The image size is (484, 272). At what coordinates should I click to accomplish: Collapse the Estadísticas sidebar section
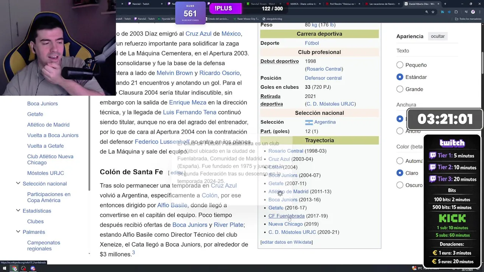[x=18, y=210]
